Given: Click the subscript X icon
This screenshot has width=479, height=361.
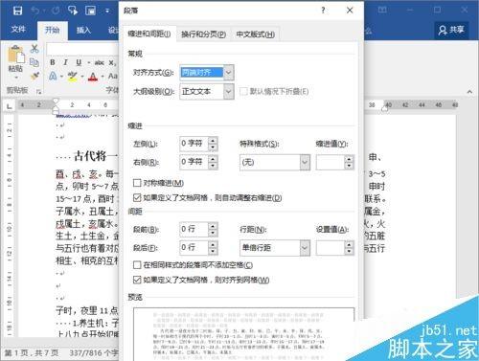Looking at the screenshot, I should point(112,62).
